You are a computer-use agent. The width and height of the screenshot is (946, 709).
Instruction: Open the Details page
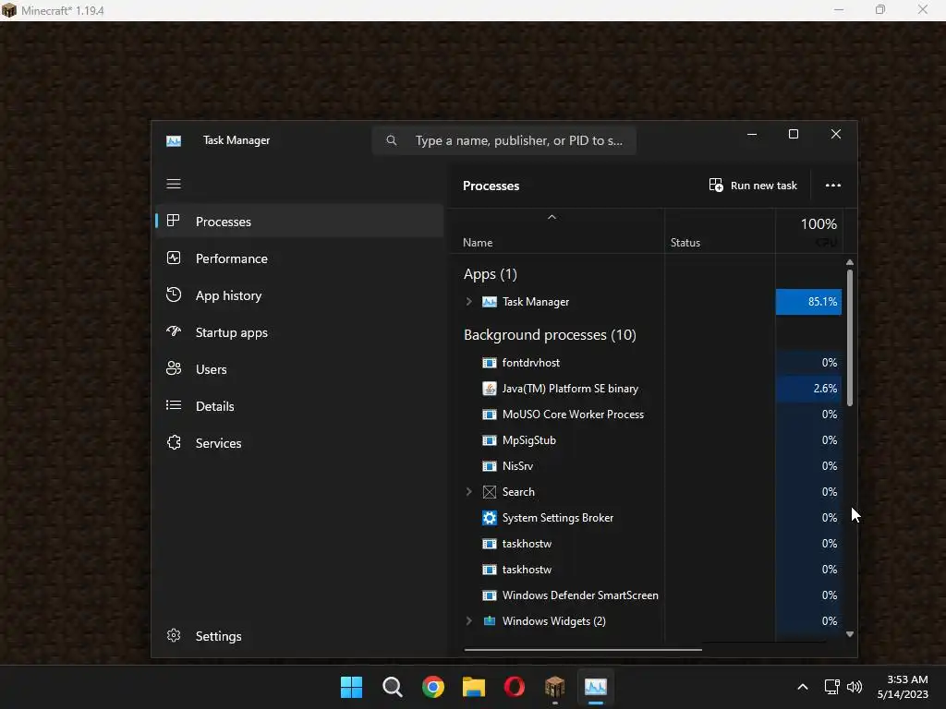pos(299,406)
